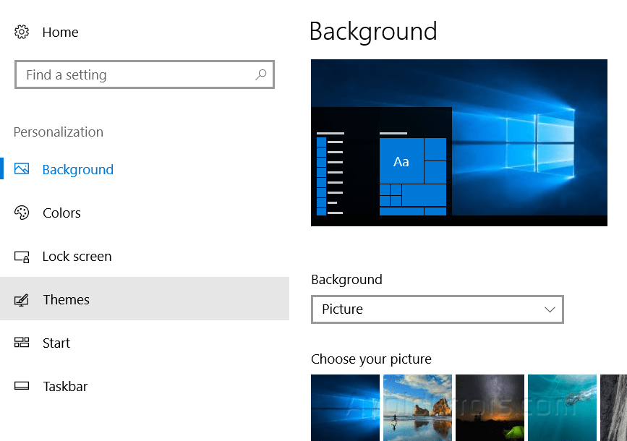Go back to the Home settings page

click(x=60, y=32)
